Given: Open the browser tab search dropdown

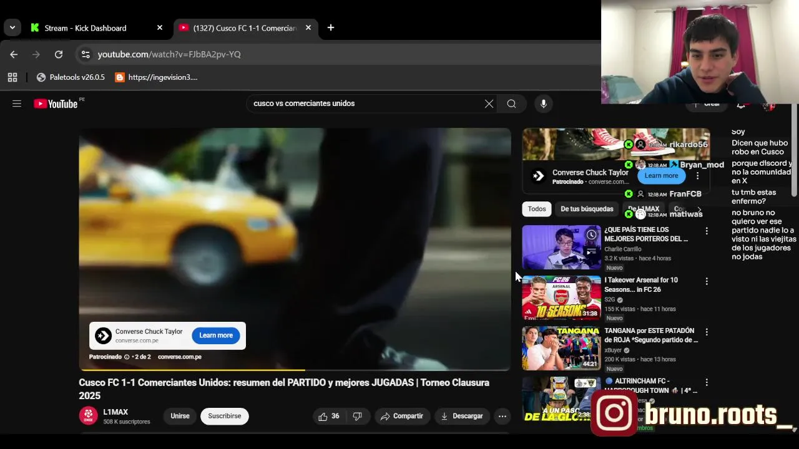Looking at the screenshot, I should pos(12,27).
